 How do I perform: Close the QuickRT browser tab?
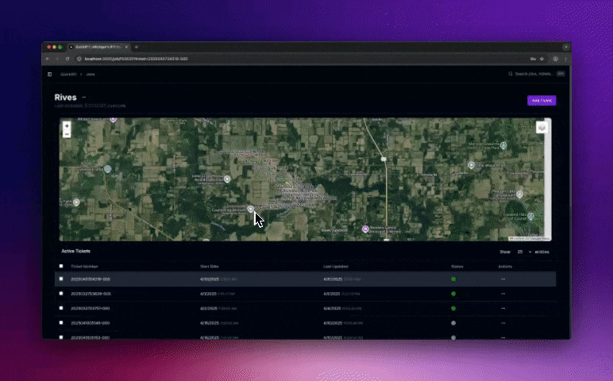pos(126,47)
